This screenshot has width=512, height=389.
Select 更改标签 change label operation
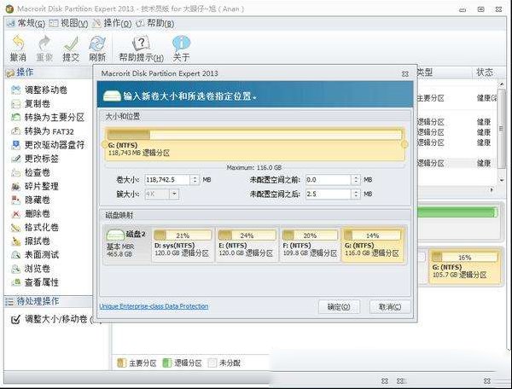tap(34, 159)
